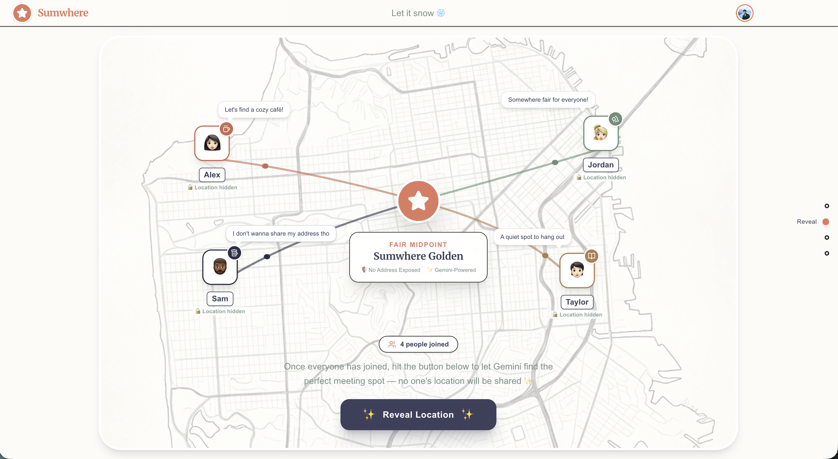
Task: Click the beer mug badge on Sam
Action: tap(234, 253)
